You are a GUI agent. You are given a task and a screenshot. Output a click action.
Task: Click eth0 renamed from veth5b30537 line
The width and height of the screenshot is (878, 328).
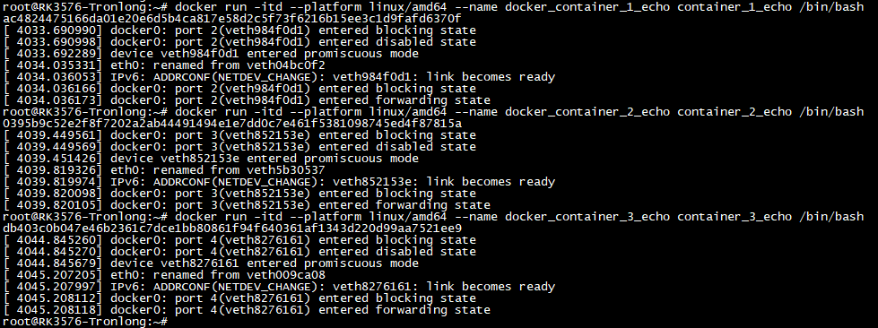(x=164, y=170)
